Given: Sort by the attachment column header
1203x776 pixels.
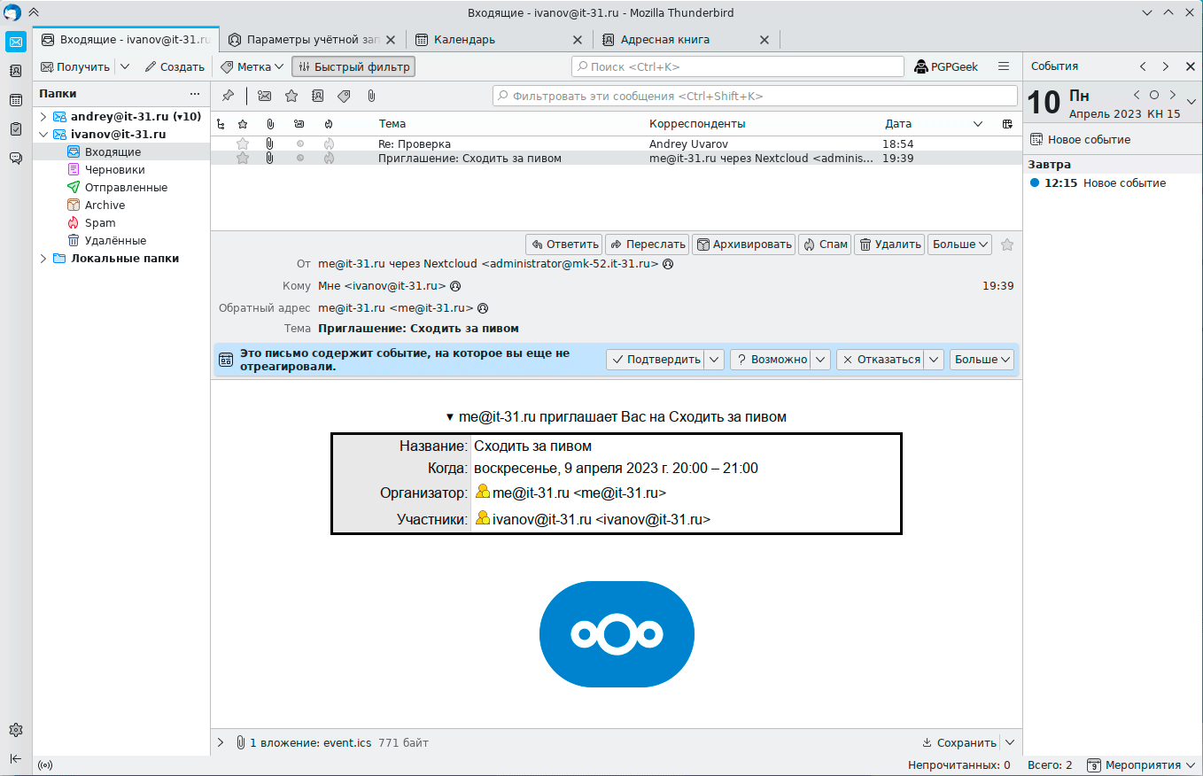Looking at the screenshot, I should (x=270, y=124).
